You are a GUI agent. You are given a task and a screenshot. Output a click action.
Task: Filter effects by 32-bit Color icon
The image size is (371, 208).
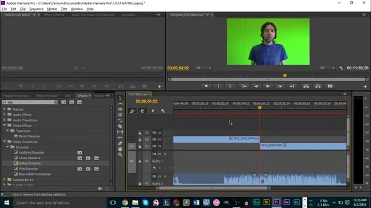pos(71,102)
